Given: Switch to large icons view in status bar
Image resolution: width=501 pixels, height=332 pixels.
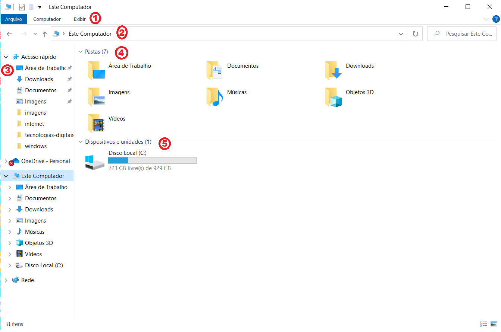Looking at the screenshot, I should 494,324.
